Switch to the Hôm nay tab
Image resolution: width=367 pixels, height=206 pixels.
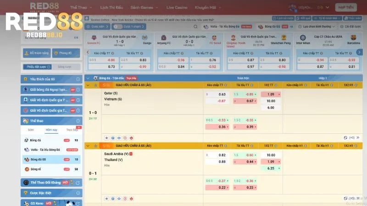(51, 130)
